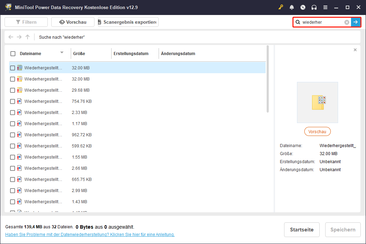Image resolution: width=366 pixels, height=244 pixels.
Task: Check the box for the 962.72 KB file
Action: [x=13, y=135]
